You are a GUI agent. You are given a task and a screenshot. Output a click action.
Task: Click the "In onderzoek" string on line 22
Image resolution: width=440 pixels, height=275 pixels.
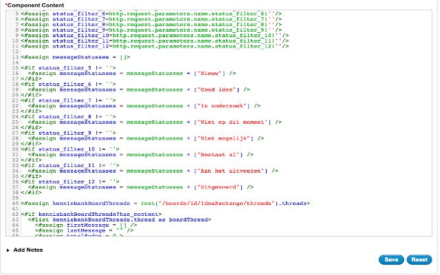(x=221, y=106)
